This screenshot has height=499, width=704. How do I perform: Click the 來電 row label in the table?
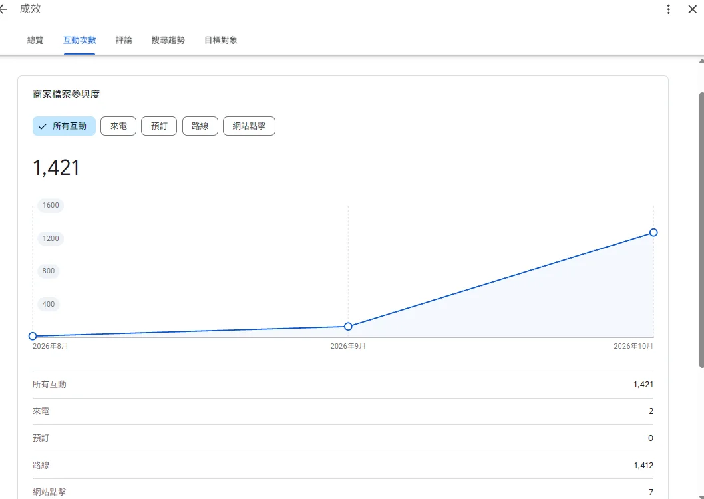pos(41,411)
